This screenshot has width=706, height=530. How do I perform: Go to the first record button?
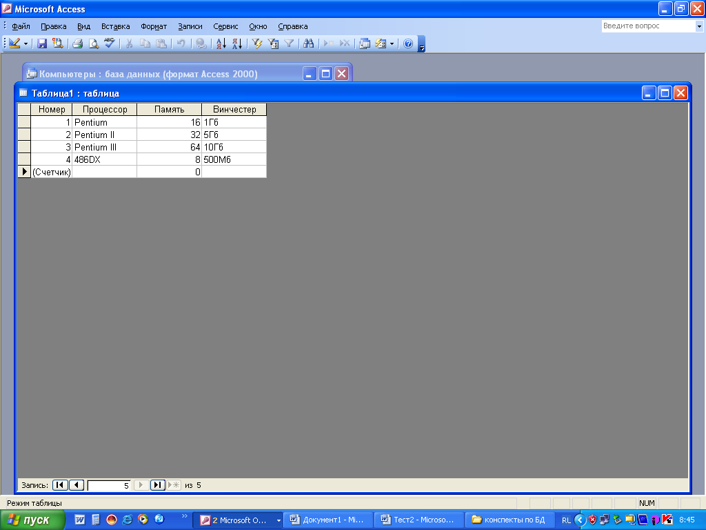click(x=60, y=485)
